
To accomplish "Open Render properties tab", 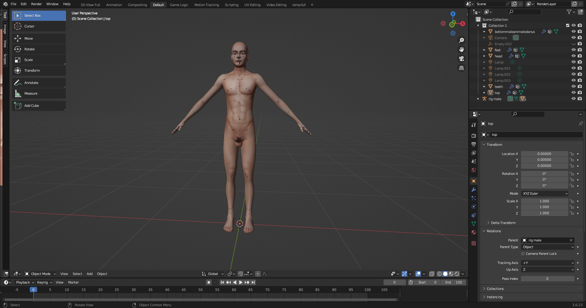I will 474,136.
